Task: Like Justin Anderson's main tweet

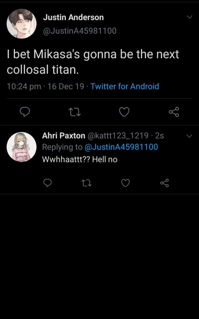Action: pyautogui.click(x=124, y=112)
